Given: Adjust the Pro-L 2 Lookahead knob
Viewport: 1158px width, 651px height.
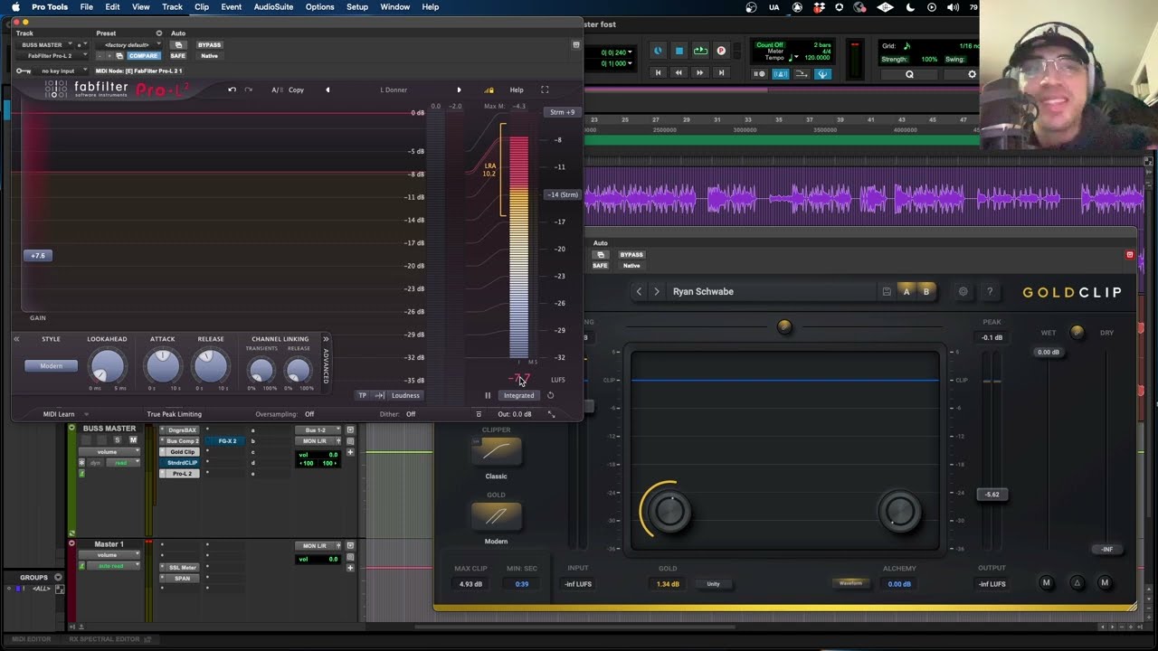Looking at the screenshot, I should (x=107, y=366).
